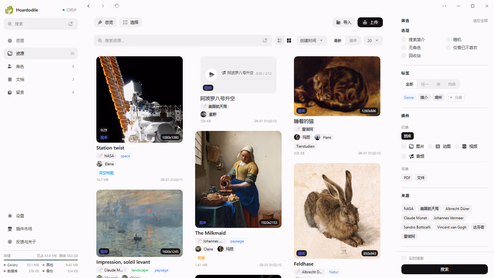Viewport: 494px width, 278px height.
Task: Click the 选择 select button
Action: pos(131,22)
